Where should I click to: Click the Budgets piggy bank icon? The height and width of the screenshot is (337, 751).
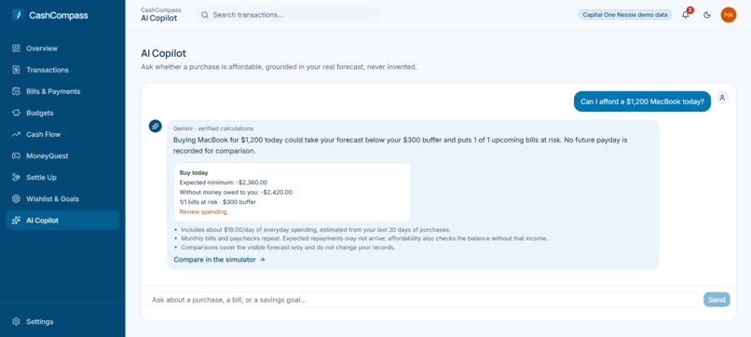[x=16, y=113]
